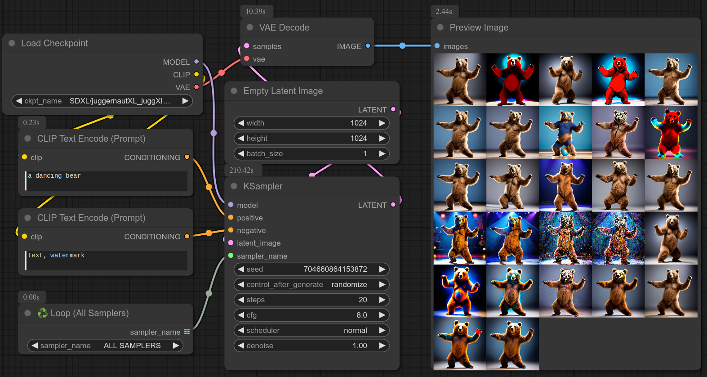
Task: Collapse the Preview Image node
Action: point(440,27)
